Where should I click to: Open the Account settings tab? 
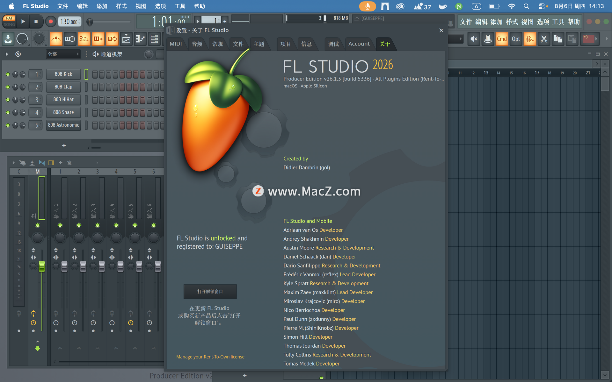[x=359, y=44]
